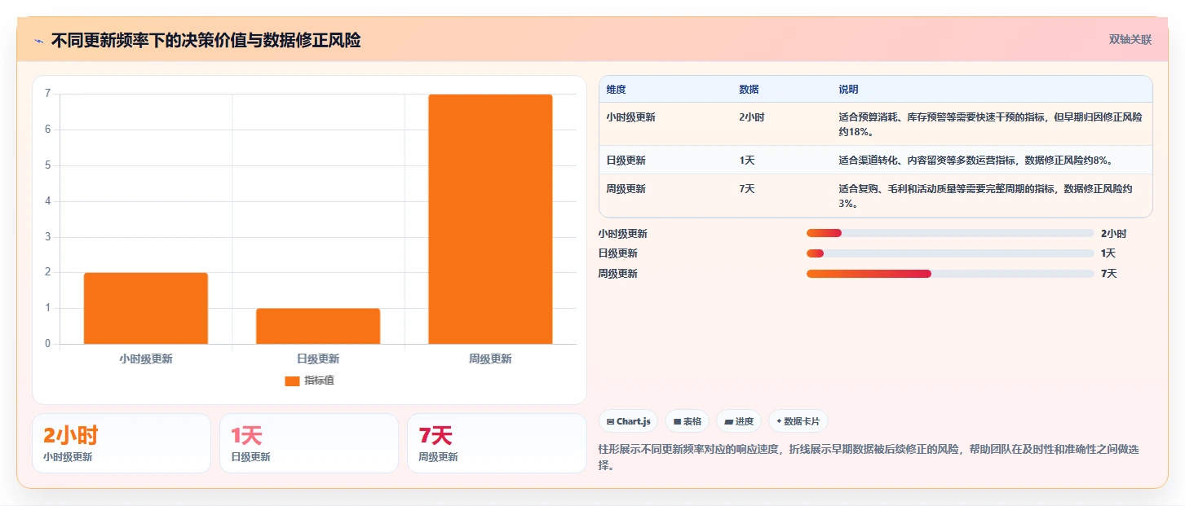Open the 2小时 data card

122,443
